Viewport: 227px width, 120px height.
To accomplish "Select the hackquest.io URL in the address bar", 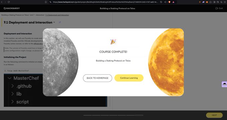I will tap(105, 2).
